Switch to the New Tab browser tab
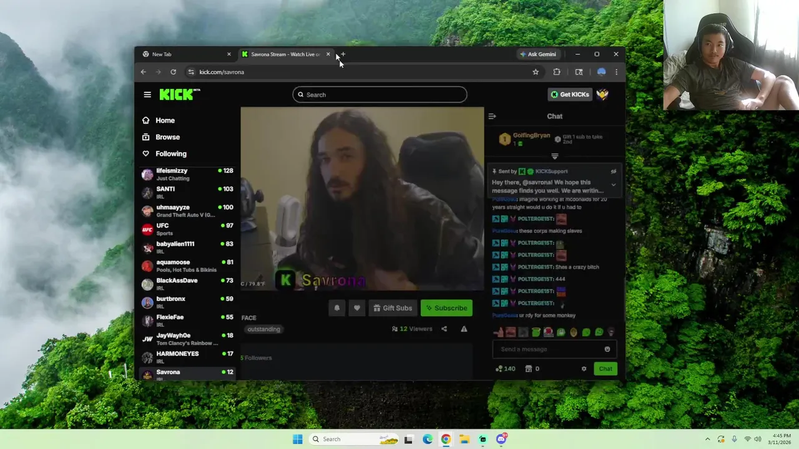Screen dimensions: 799x449 coord(186,54)
